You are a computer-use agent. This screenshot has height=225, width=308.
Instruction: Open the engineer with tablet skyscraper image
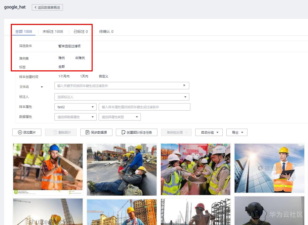coord(269,168)
